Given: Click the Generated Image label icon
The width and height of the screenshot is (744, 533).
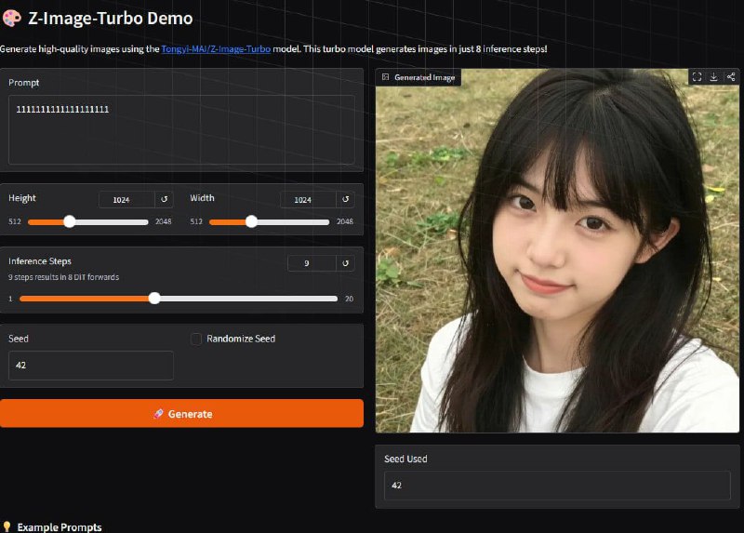Looking at the screenshot, I should 386,77.
